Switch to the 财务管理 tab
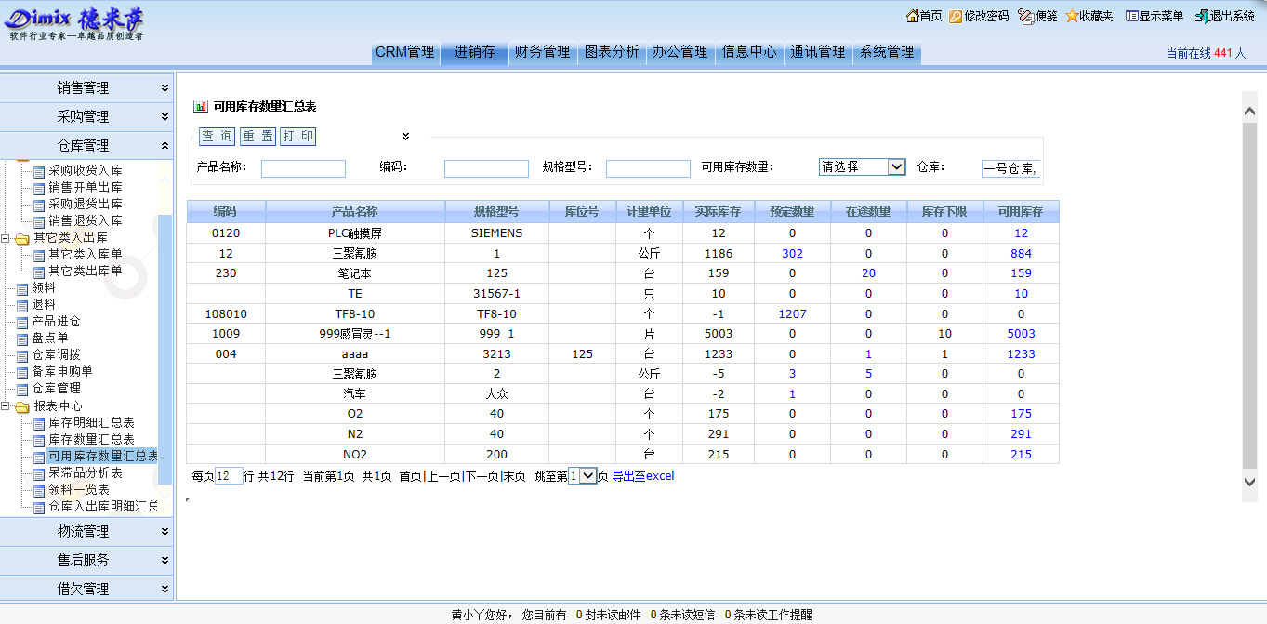The width and height of the screenshot is (1267, 624). tap(542, 52)
